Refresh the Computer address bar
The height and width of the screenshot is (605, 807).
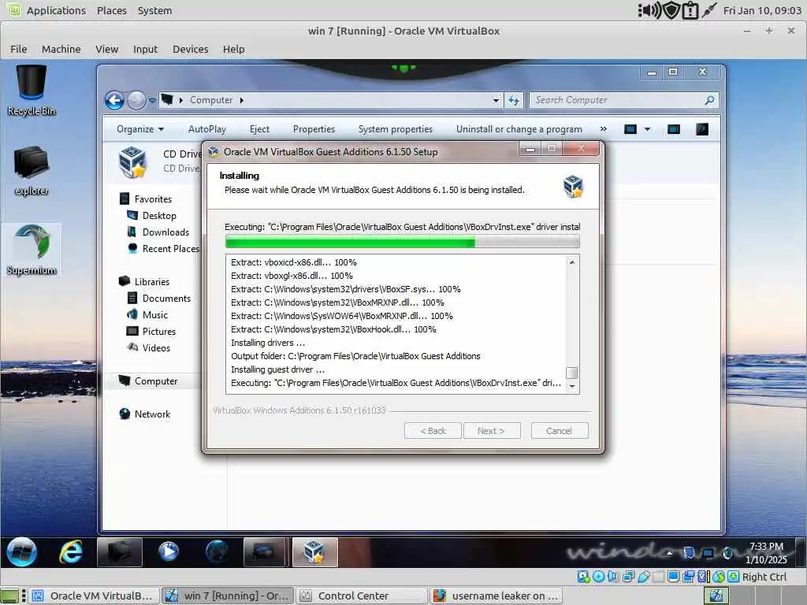click(x=514, y=100)
